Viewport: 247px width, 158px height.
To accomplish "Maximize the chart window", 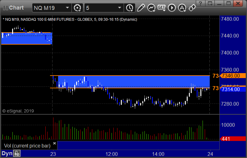I will (229, 3).
